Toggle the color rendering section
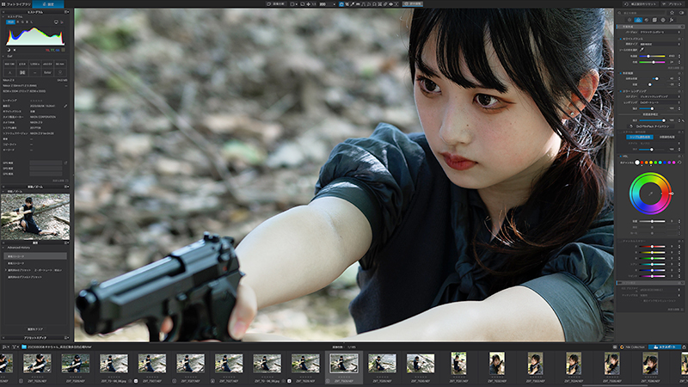This screenshot has width=688, height=387. click(620, 91)
